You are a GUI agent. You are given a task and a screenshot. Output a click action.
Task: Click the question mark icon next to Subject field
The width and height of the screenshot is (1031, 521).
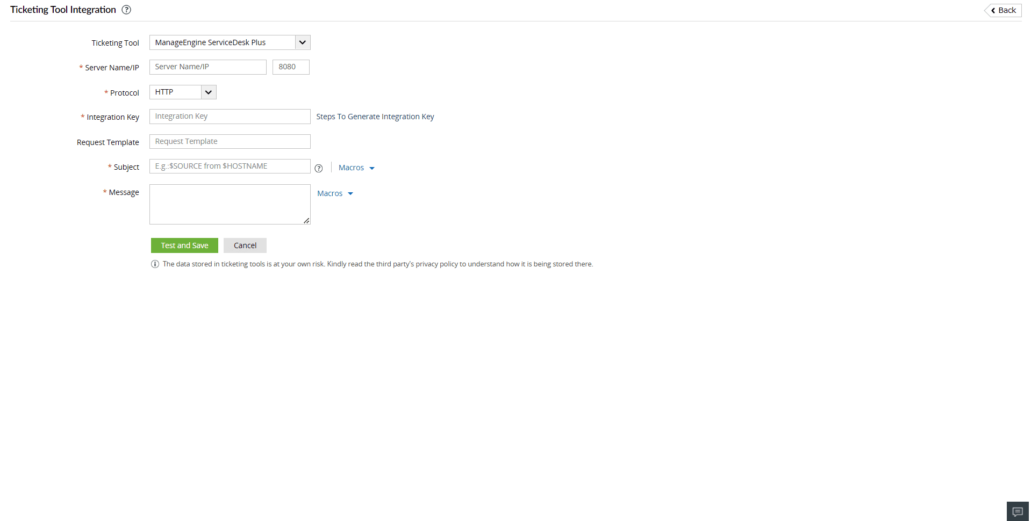coord(319,168)
